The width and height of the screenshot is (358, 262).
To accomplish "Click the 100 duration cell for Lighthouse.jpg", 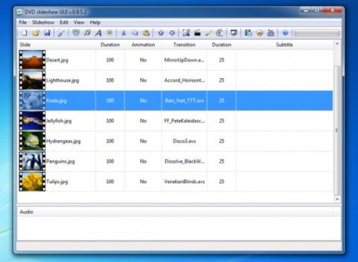I will pos(110,80).
